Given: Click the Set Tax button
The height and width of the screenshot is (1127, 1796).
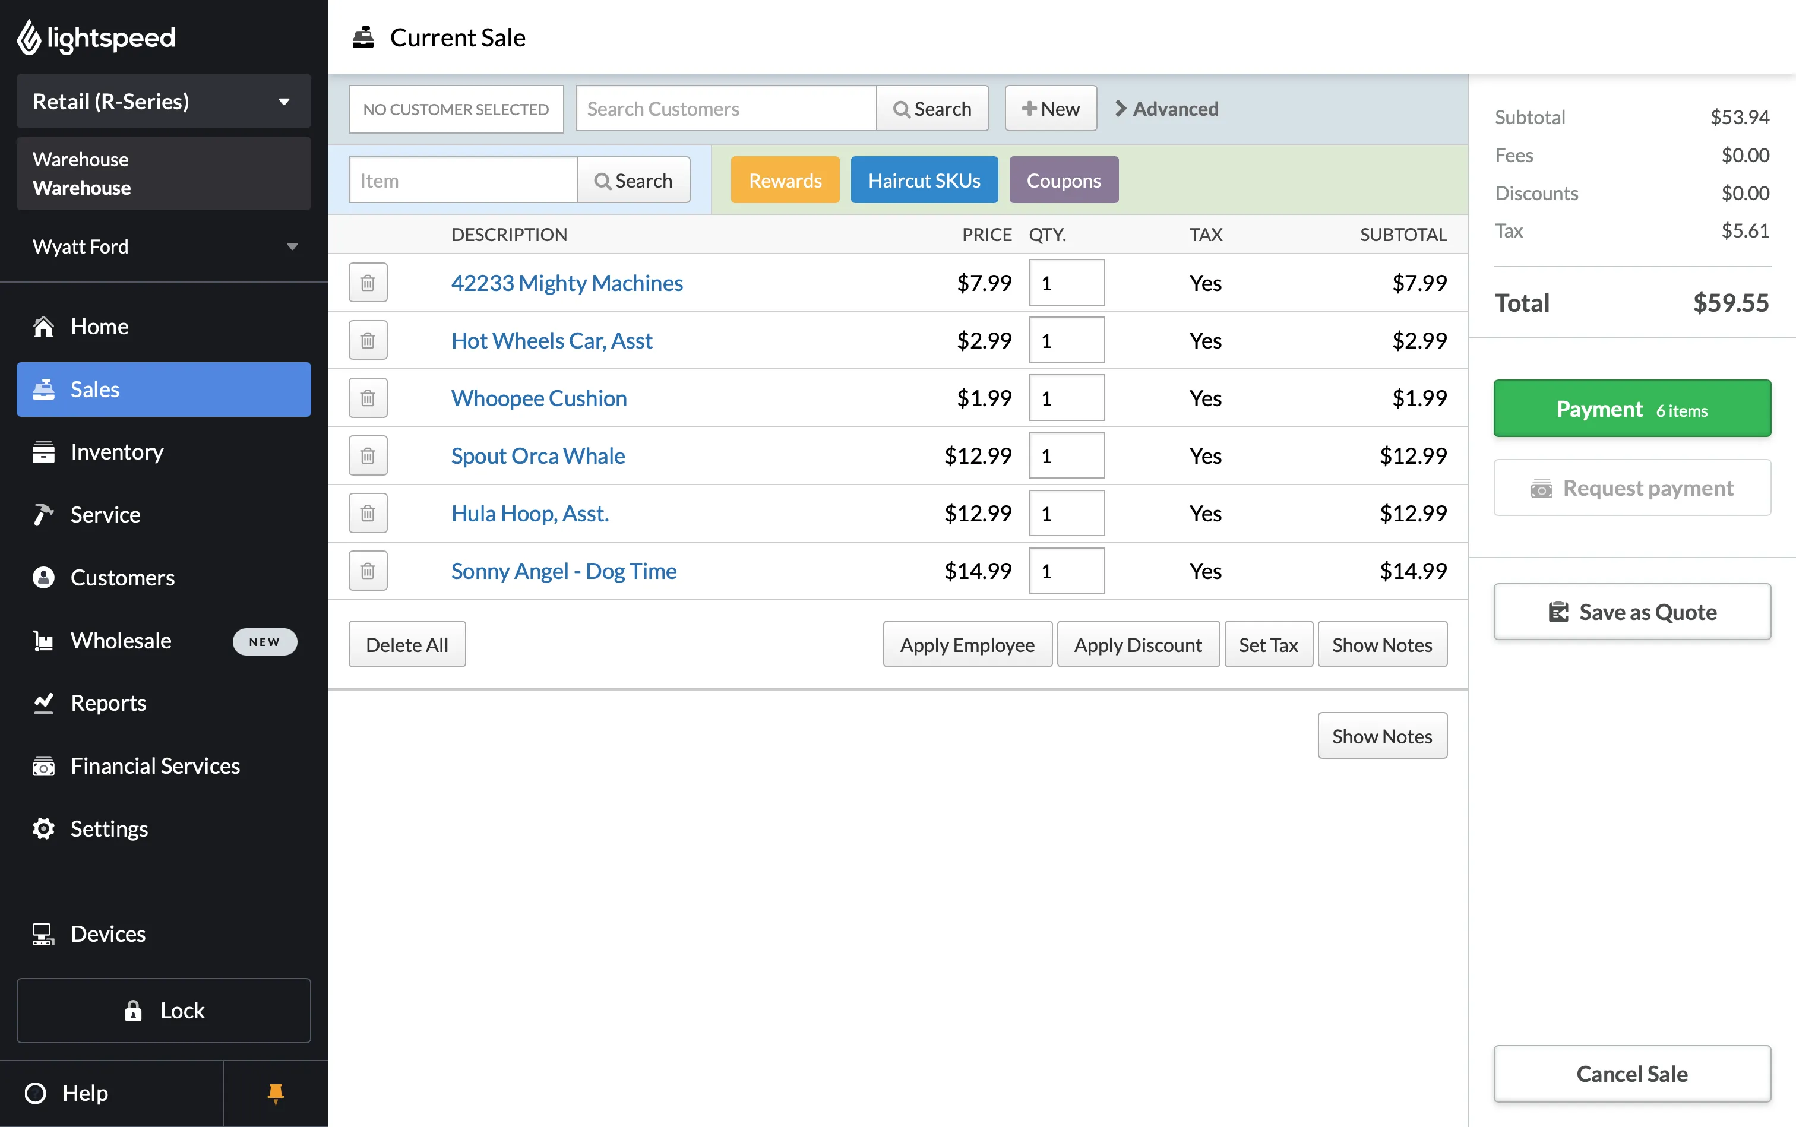Looking at the screenshot, I should pyautogui.click(x=1268, y=645).
